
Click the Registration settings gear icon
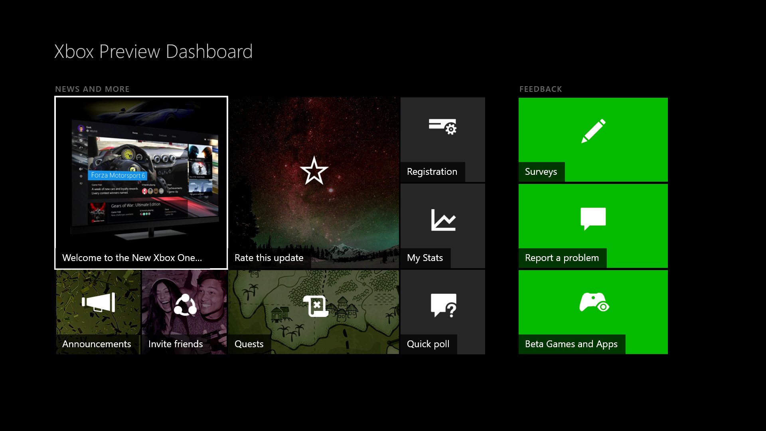[443, 127]
